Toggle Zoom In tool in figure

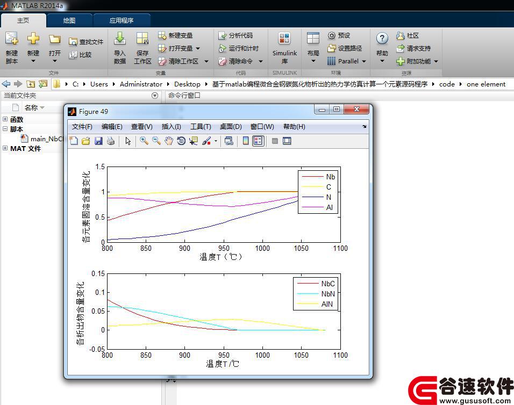click(144, 141)
